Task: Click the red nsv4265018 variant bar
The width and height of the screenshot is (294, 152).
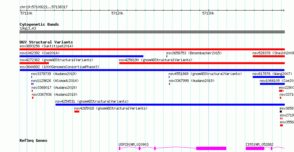Action: click(77, 112)
